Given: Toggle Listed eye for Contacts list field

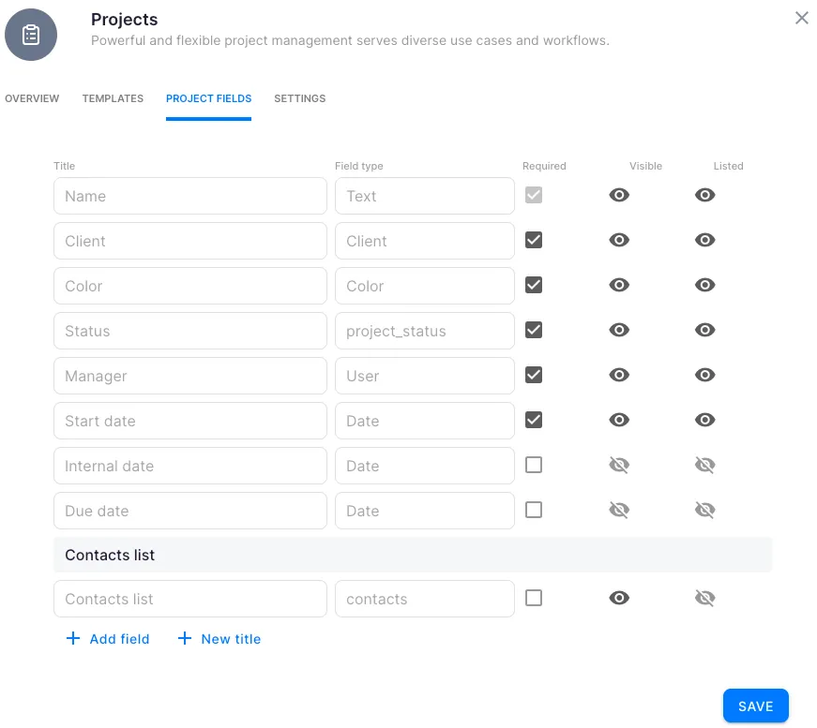Looking at the screenshot, I should 705,599.
